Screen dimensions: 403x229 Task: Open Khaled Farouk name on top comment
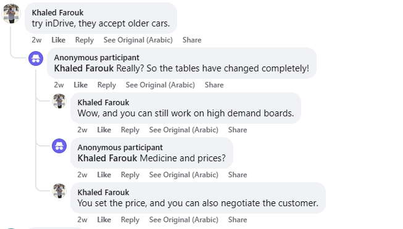coord(57,12)
